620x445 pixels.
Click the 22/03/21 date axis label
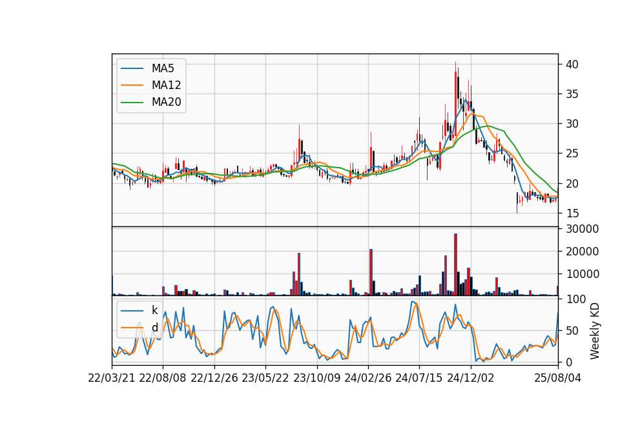112,379
